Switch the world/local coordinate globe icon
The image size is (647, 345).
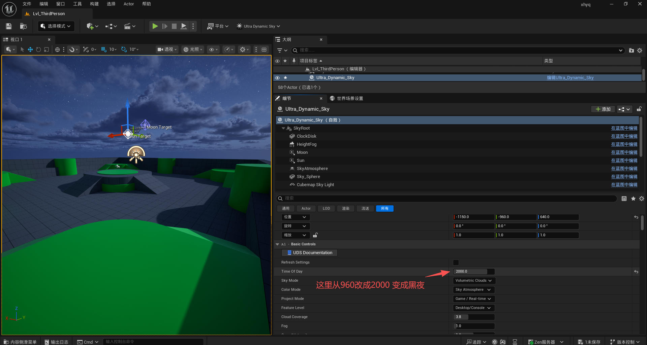[x=58, y=49]
